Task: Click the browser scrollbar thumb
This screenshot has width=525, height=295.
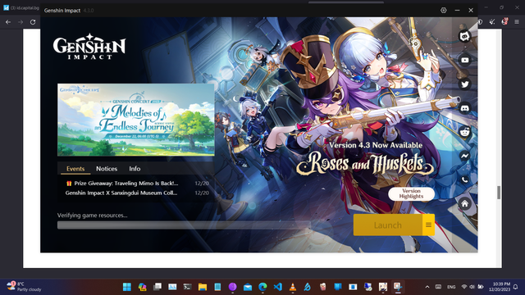Action: coord(499,193)
